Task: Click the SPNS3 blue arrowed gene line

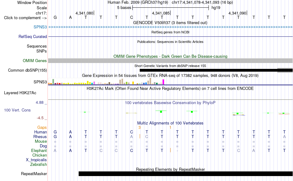Action: [170, 27]
